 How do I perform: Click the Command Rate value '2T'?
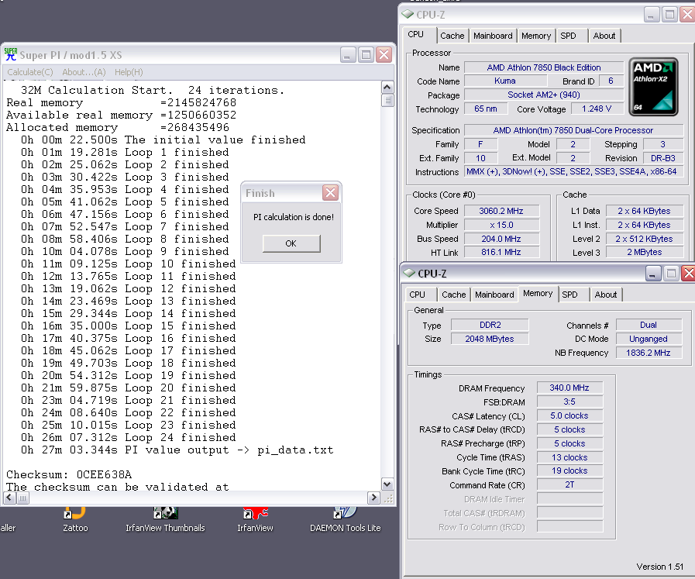coord(569,485)
